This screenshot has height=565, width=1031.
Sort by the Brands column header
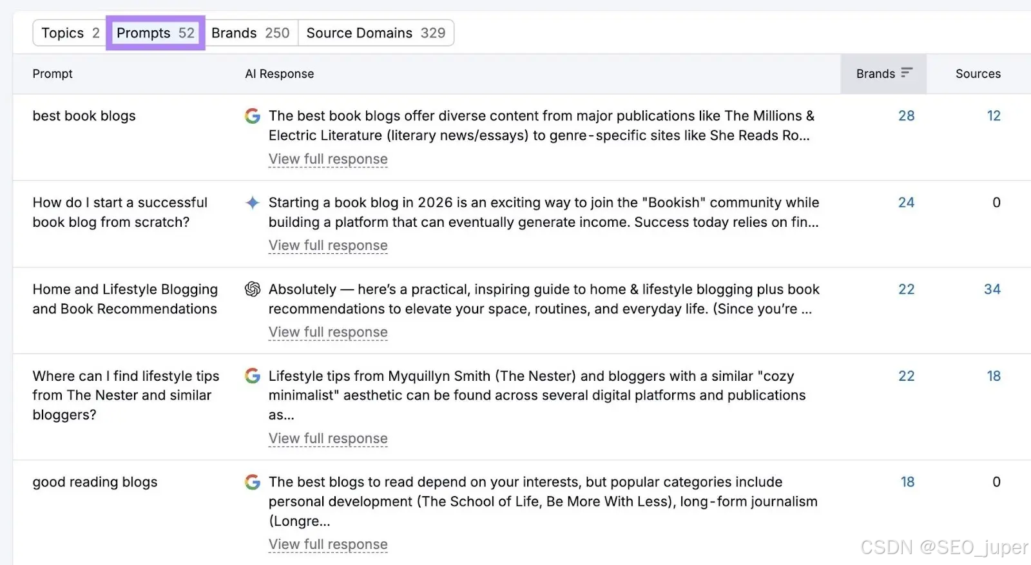pos(883,74)
